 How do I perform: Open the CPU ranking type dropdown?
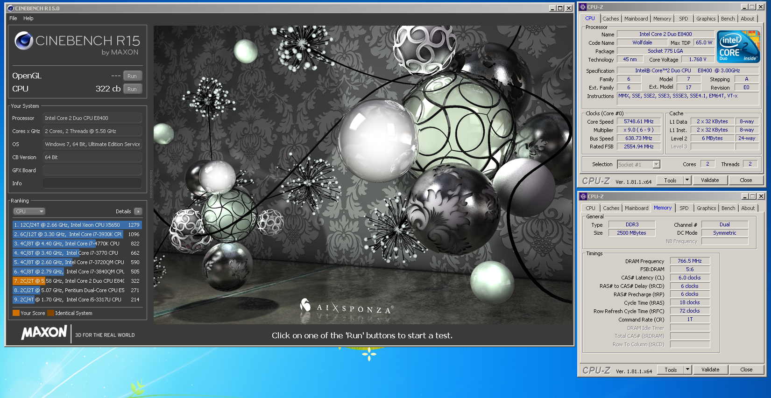coord(29,211)
